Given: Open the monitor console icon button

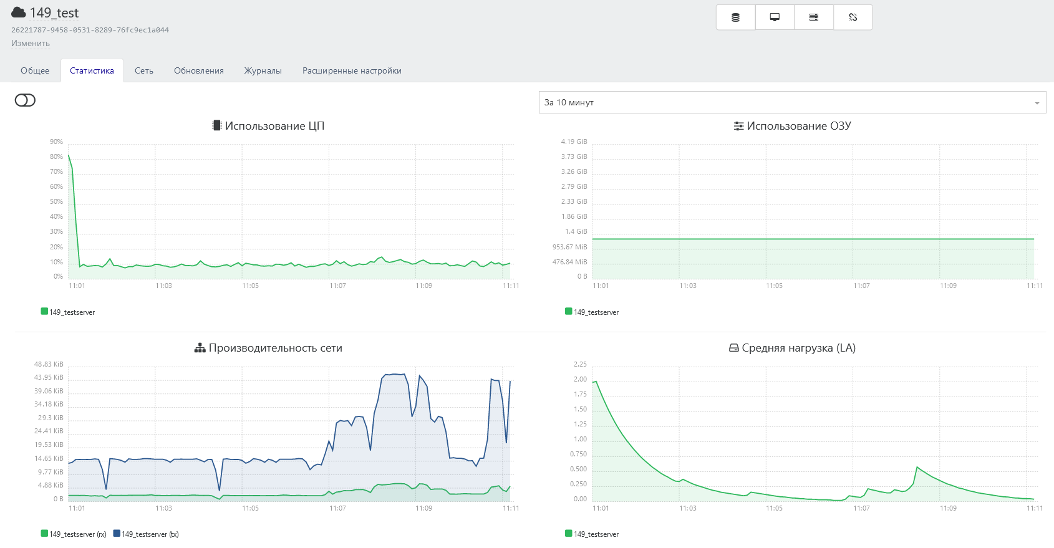Looking at the screenshot, I should (x=775, y=17).
